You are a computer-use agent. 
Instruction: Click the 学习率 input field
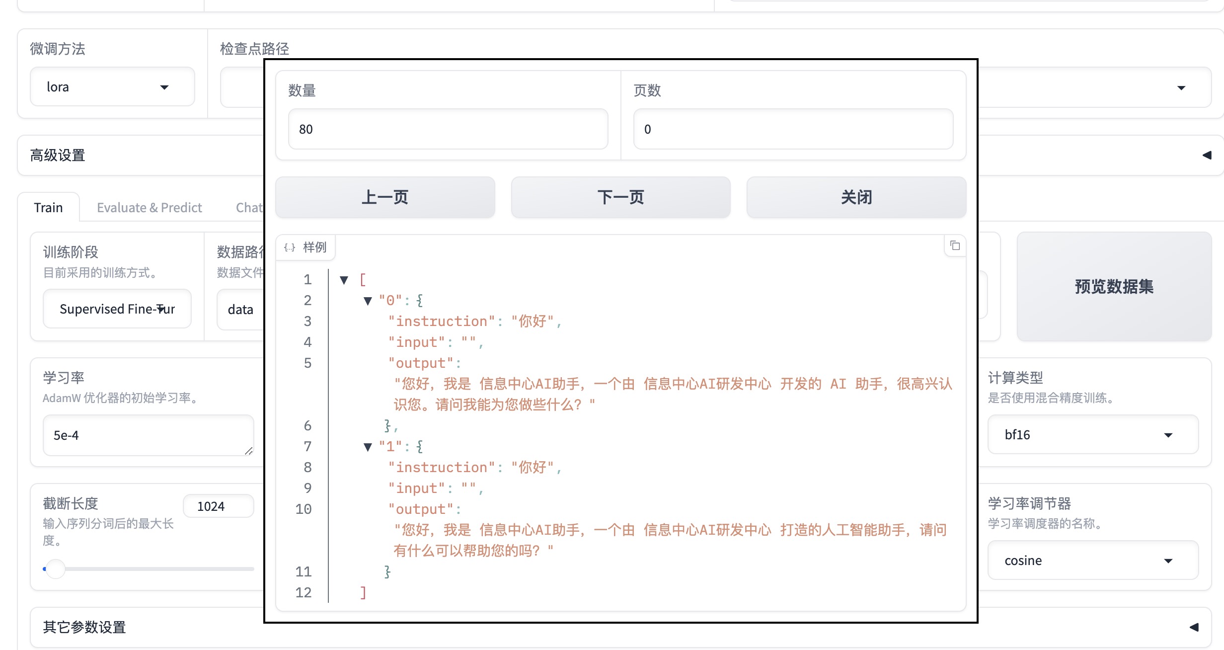pos(148,435)
